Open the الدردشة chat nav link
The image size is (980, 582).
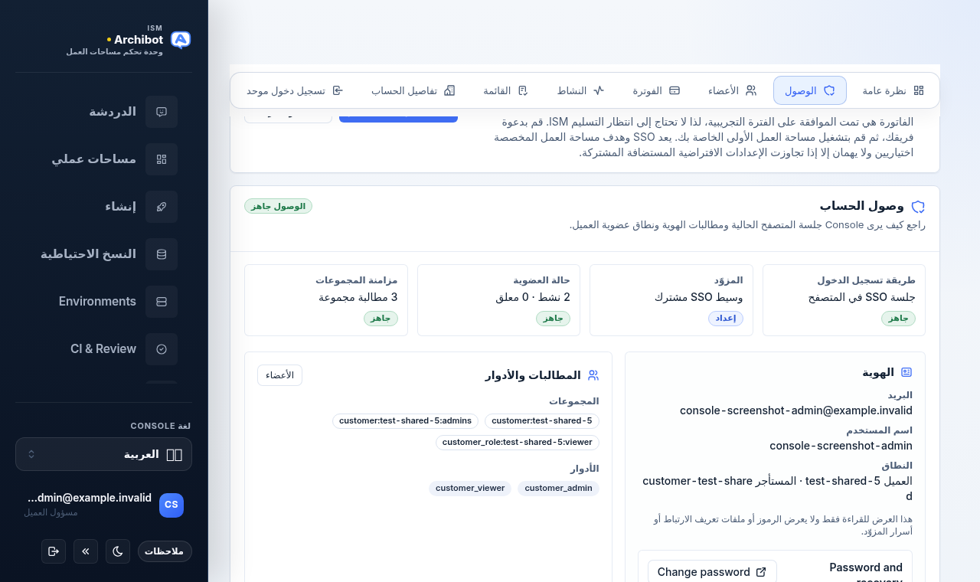(113, 112)
